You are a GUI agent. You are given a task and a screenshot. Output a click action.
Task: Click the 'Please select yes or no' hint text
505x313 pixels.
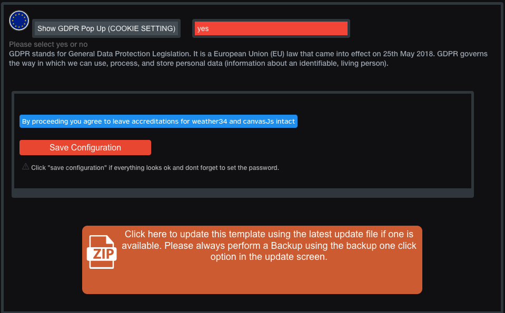coord(48,44)
